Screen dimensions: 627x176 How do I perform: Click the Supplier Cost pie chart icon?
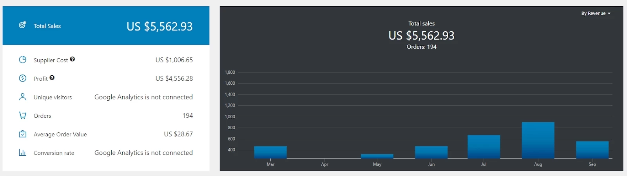click(23, 60)
